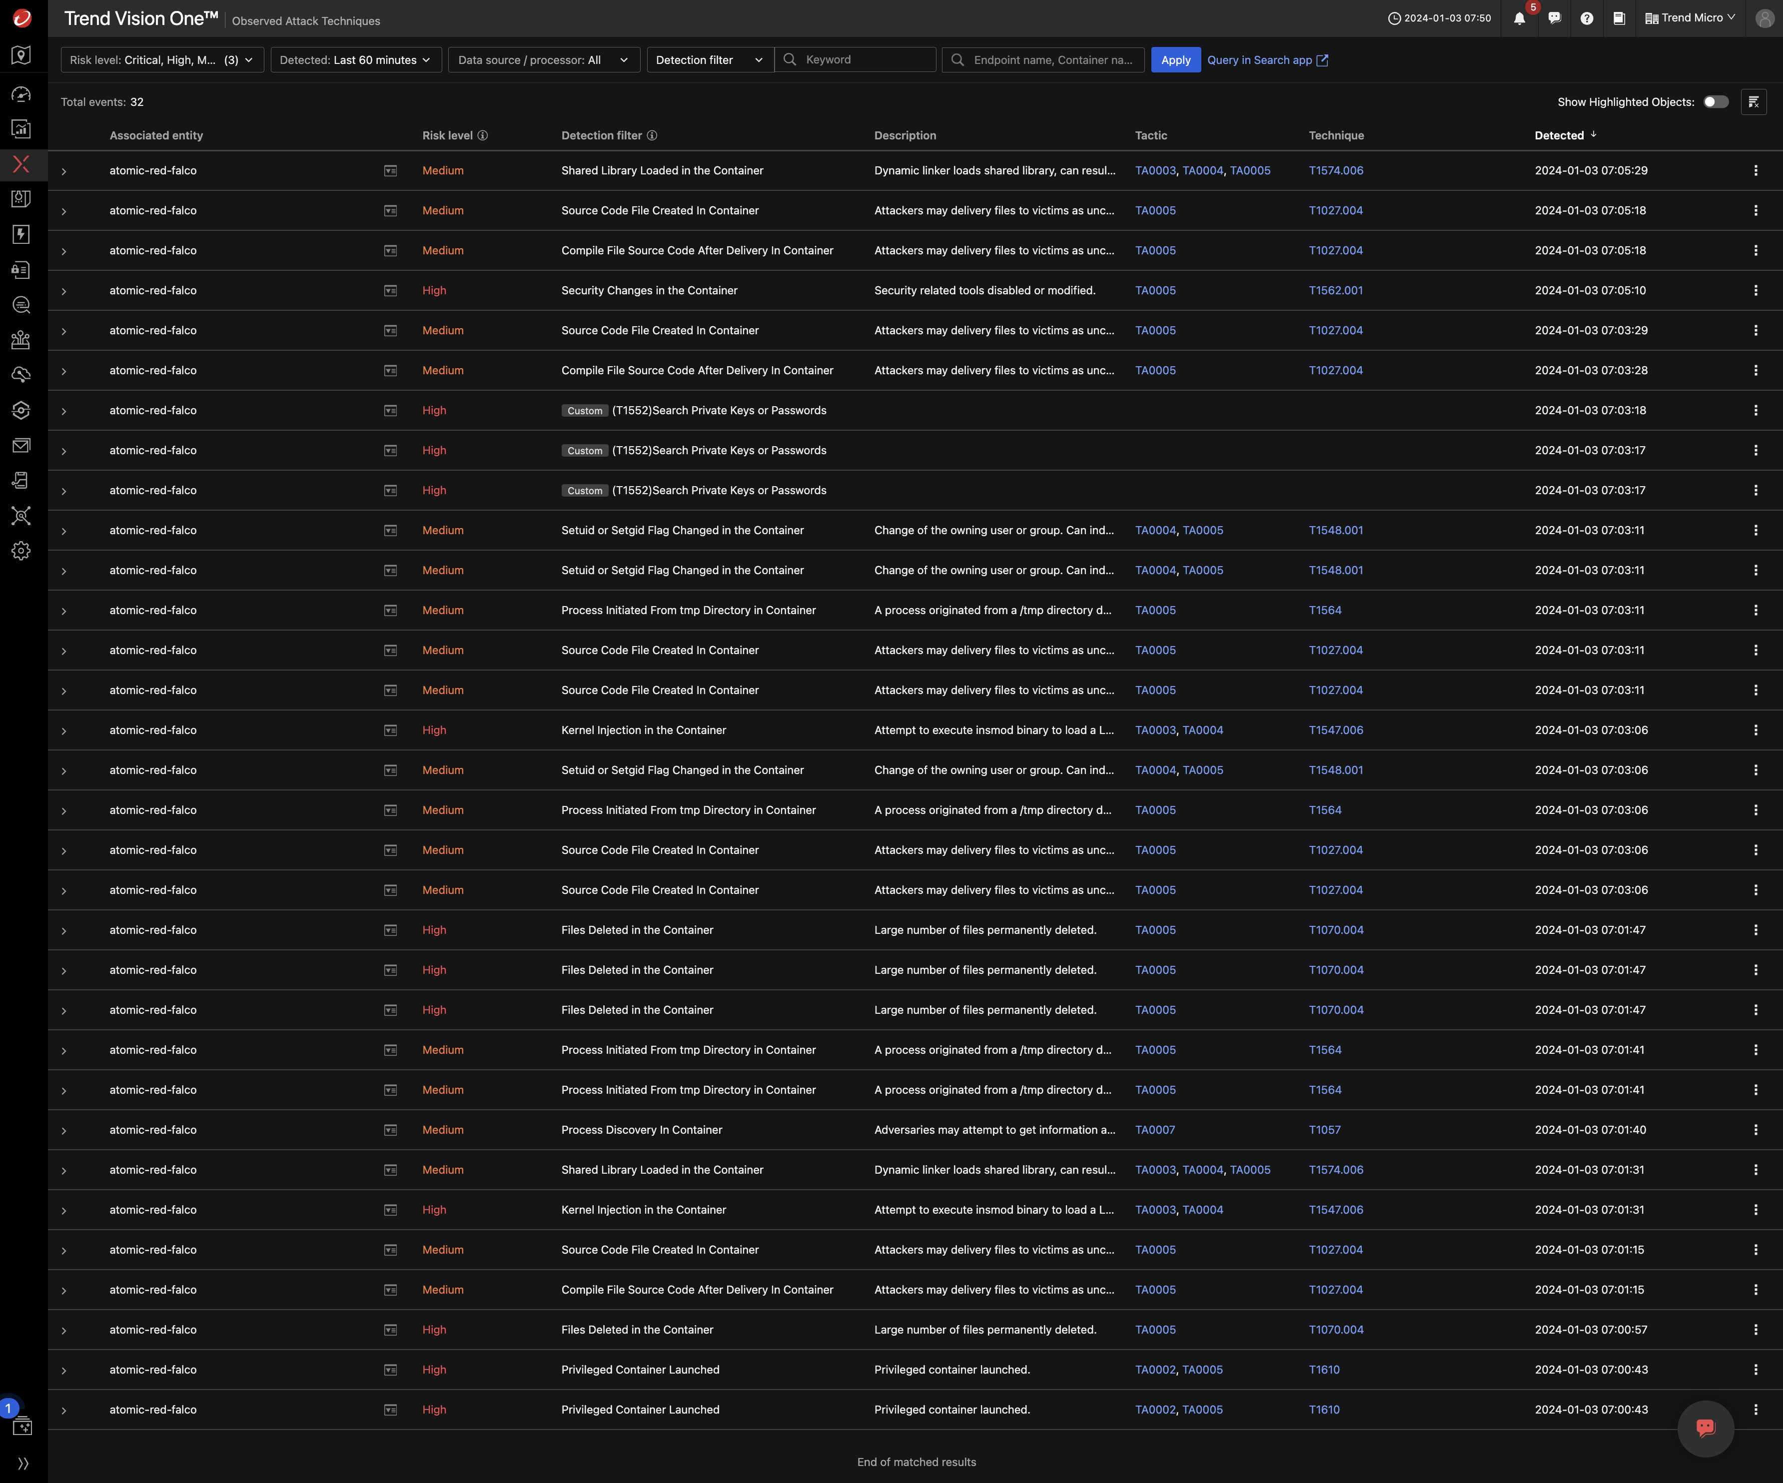Click the Identity badge sidebar icon
1783x1483 pixels.
coord(21,270)
